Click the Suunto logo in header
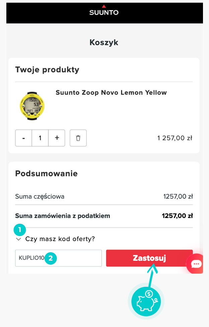Image resolution: width=209 pixels, height=327 pixels. 104,11
